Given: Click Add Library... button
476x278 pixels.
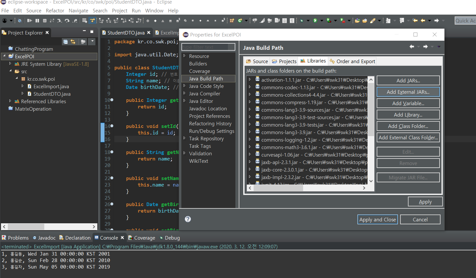Looking at the screenshot, I should point(408,115).
